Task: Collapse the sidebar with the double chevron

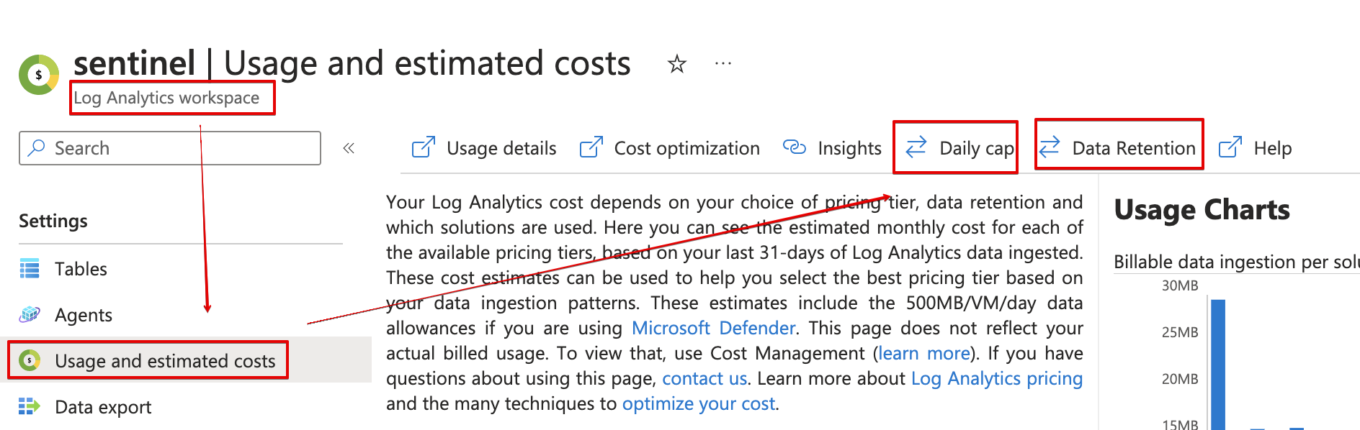Action: tap(349, 148)
